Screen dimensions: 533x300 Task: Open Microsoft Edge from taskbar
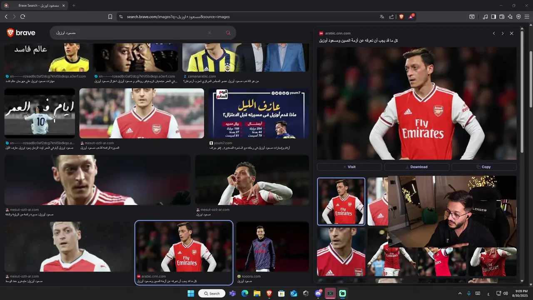pyautogui.click(x=245, y=293)
